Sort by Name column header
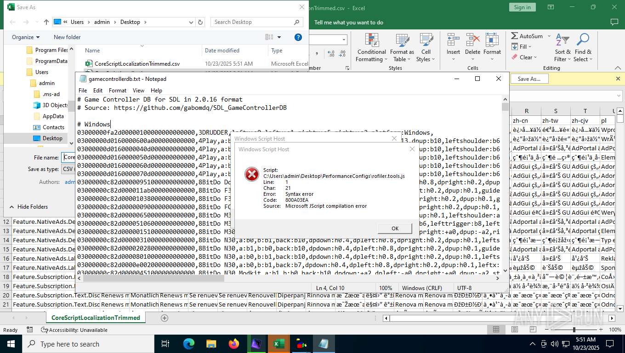The image size is (625, 353). click(142, 51)
